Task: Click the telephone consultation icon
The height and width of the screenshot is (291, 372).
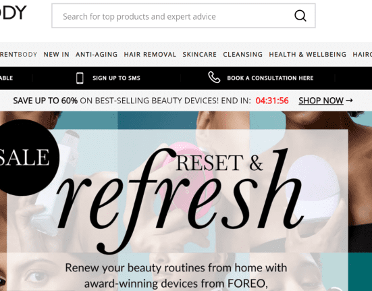Action: [214, 78]
